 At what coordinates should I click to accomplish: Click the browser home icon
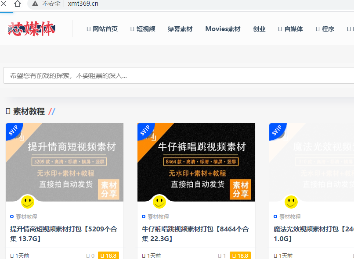coord(18,4)
